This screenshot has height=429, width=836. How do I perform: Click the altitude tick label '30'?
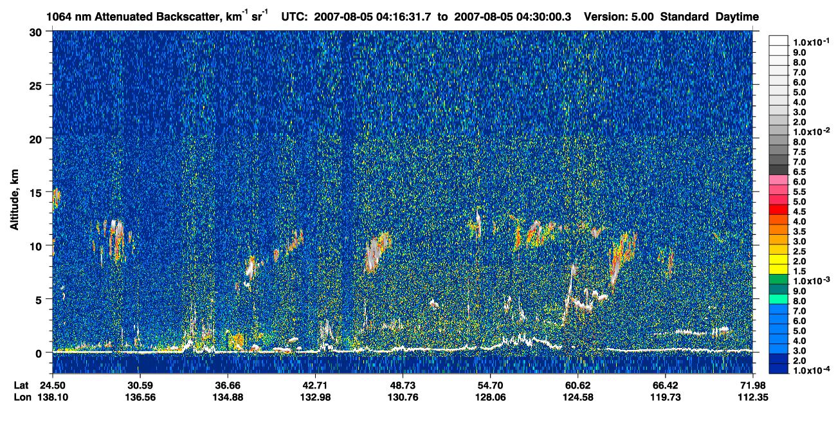(x=37, y=32)
